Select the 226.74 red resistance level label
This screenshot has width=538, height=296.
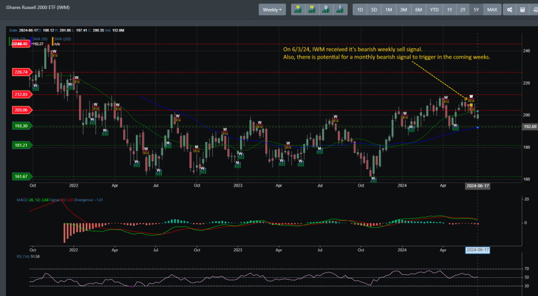pyautogui.click(x=22, y=72)
